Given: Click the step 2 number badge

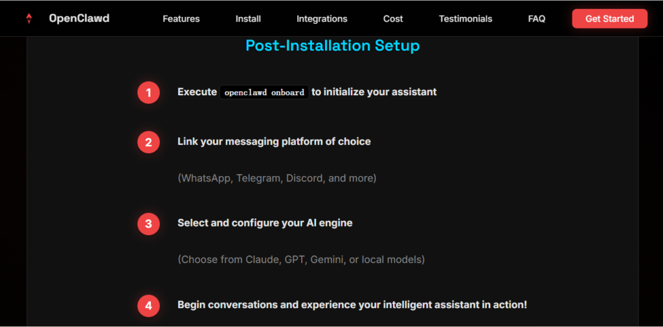Looking at the screenshot, I should pos(148,142).
